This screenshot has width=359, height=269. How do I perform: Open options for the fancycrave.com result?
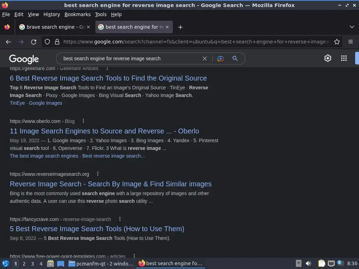(x=120, y=219)
